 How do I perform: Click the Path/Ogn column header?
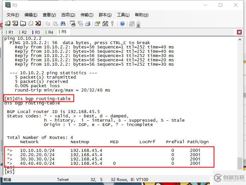pyautogui.click(x=198, y=142)
